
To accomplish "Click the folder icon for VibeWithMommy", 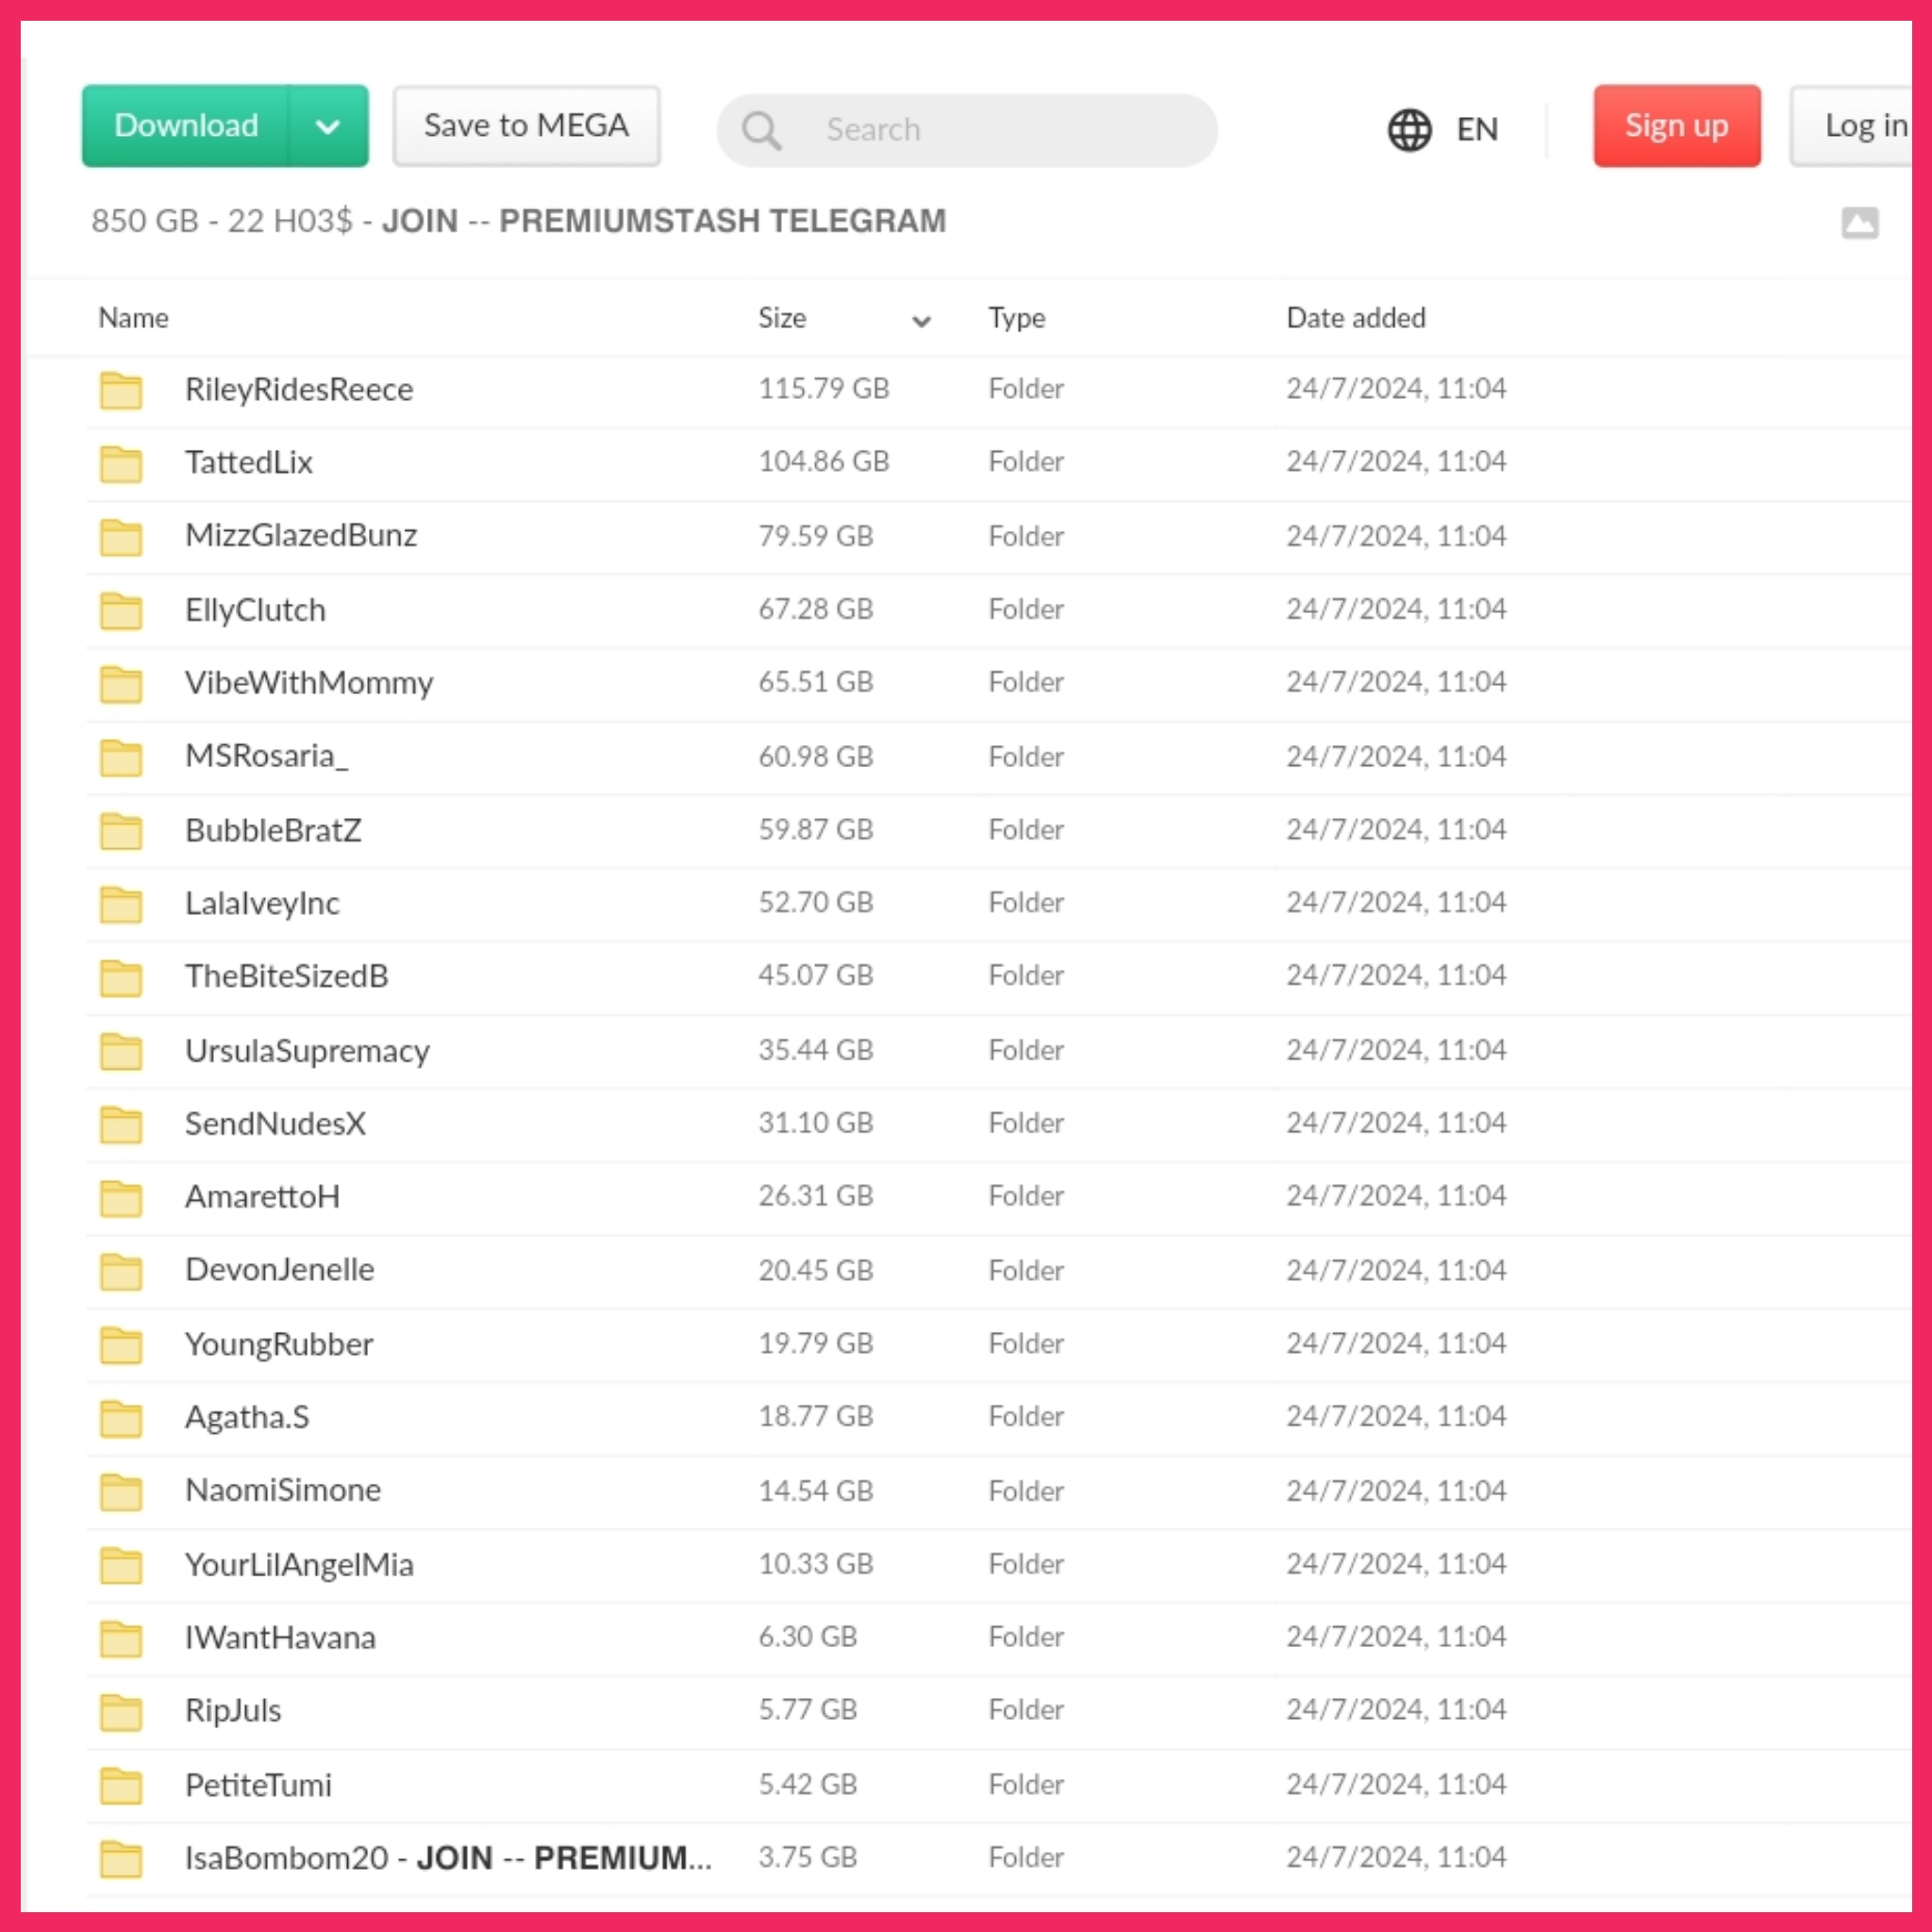I will pos(121,684).
